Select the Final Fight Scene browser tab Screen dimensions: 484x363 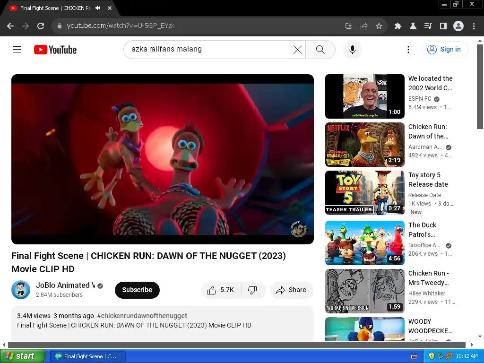pos(55,8)
